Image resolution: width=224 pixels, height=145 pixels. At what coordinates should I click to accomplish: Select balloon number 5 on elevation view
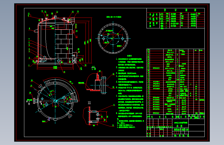tap(29, 45)
